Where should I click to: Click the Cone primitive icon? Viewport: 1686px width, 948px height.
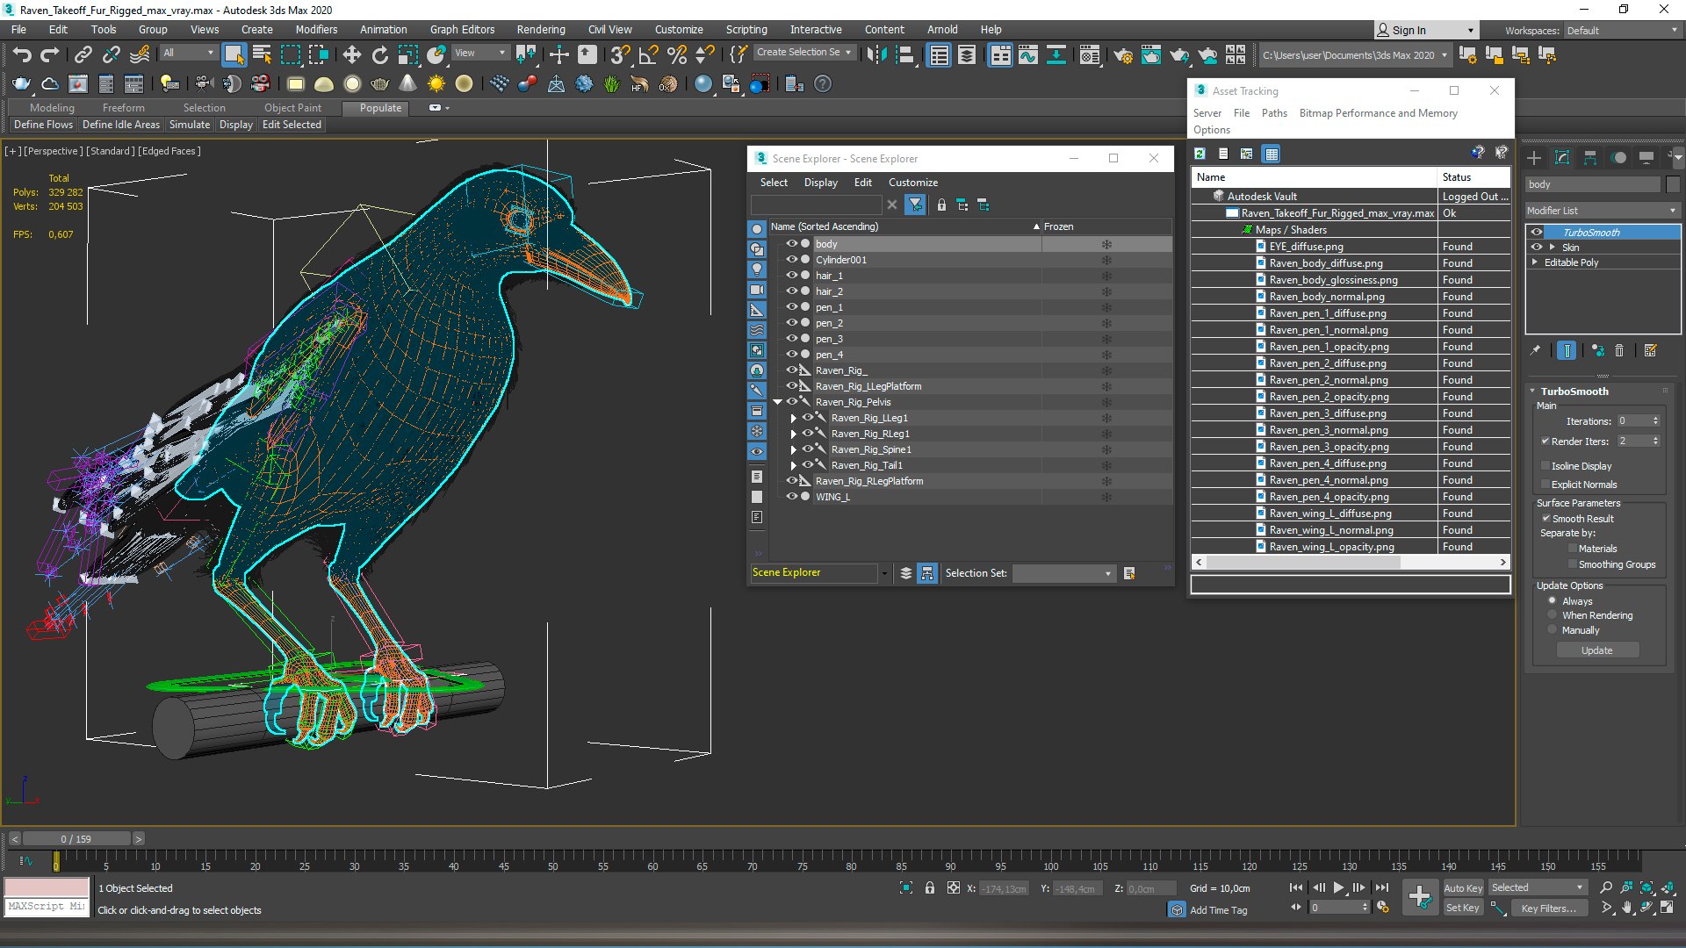407,83
